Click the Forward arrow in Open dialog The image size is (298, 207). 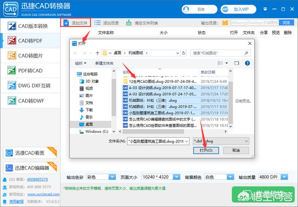(x=84, y=53)
